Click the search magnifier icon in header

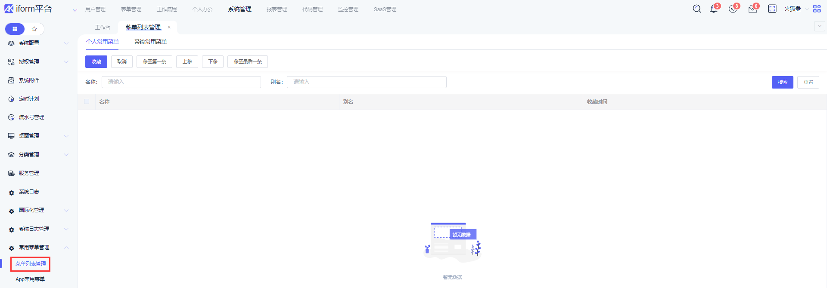696,9
